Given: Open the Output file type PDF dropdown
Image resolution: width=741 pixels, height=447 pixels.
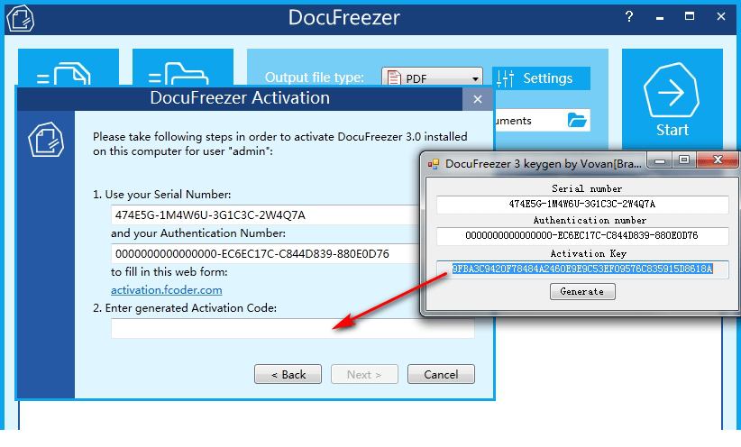Looking at the screenshot, I should pos(432,77).
